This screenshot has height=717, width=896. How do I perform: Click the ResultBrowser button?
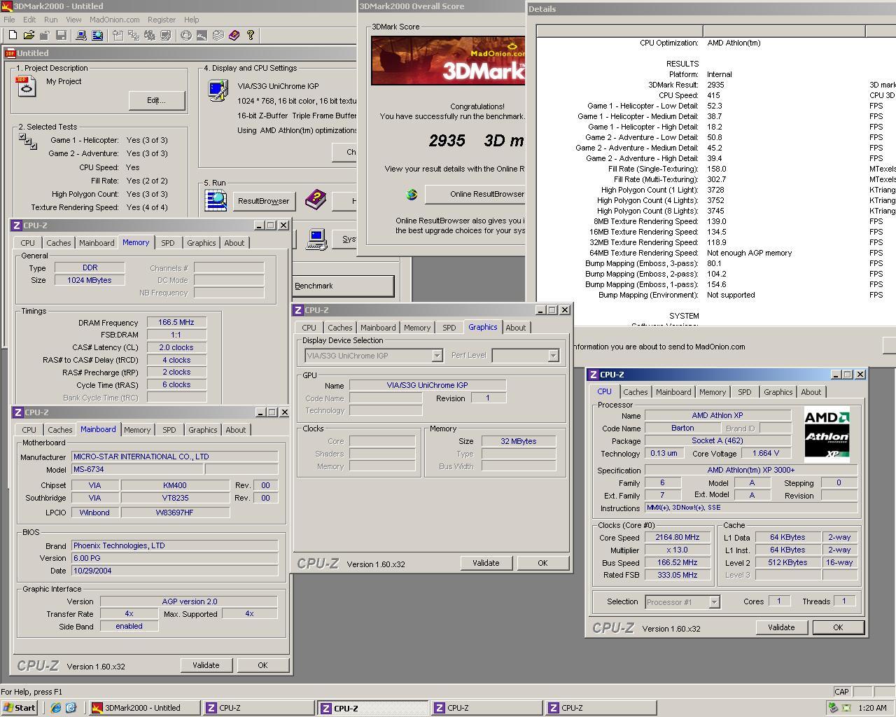tap(263, 201)
